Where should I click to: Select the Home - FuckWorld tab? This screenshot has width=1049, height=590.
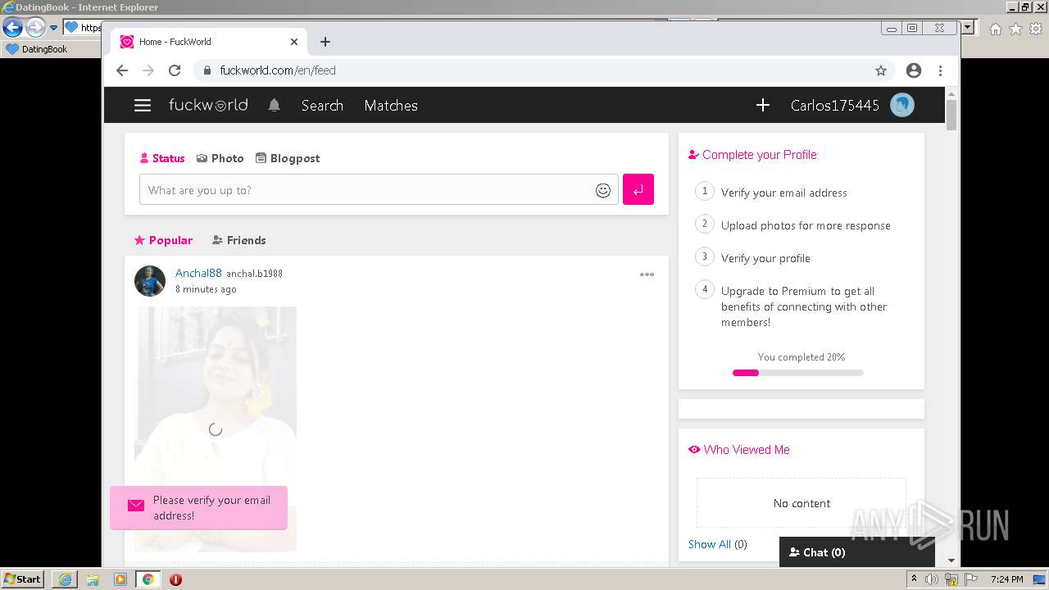tap(209, 42)
